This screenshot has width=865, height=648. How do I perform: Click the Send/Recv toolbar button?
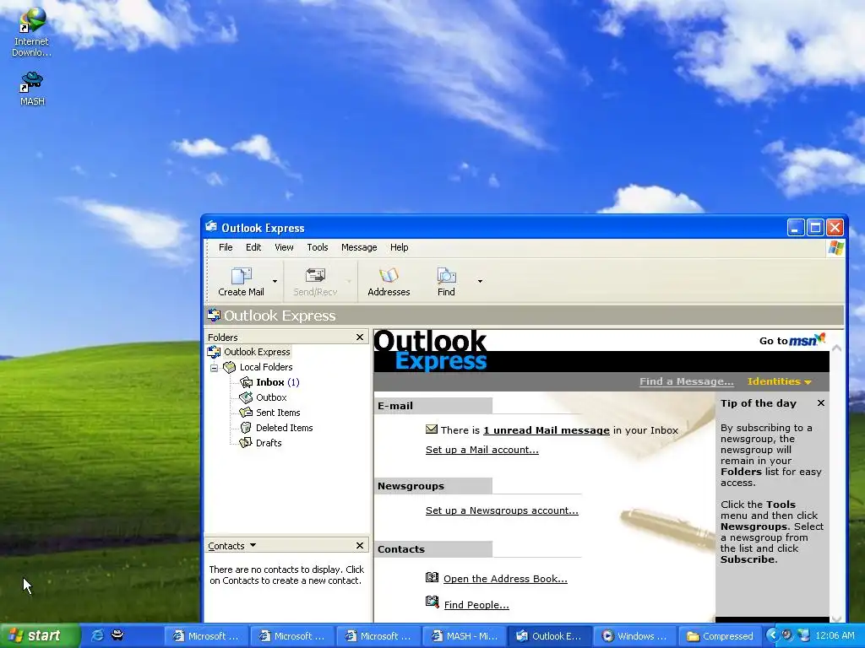click(315, 282)
